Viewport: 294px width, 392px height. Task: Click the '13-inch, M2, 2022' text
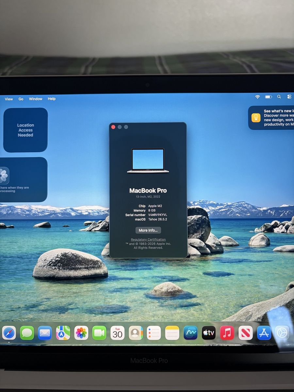click(x=148, y=197)
